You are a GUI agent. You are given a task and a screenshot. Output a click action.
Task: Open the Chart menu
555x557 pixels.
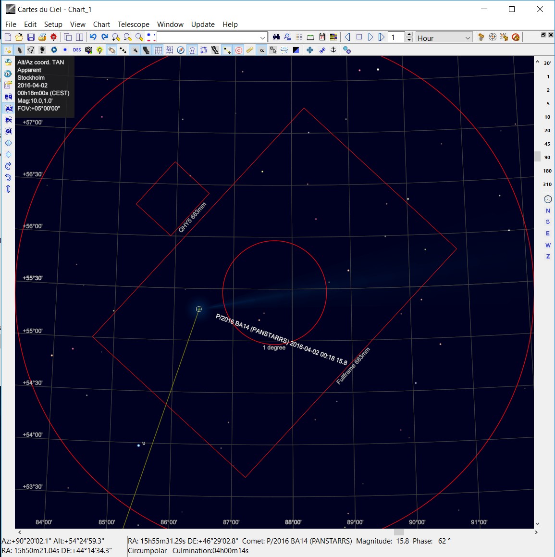pyautogui.click(x=101, y=24)
